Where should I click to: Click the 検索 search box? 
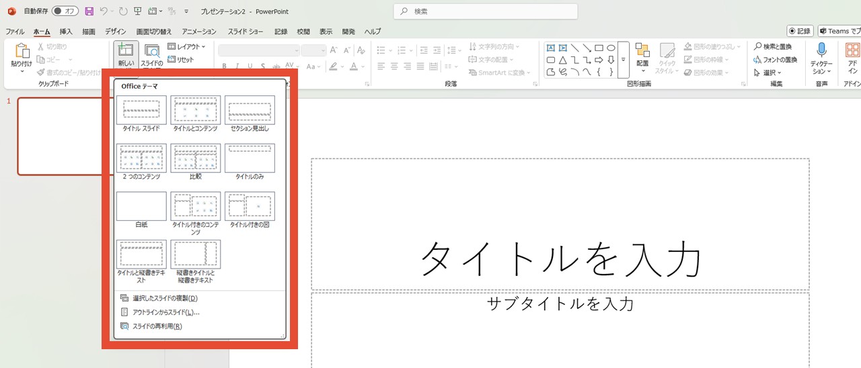(x=486, y=11)
